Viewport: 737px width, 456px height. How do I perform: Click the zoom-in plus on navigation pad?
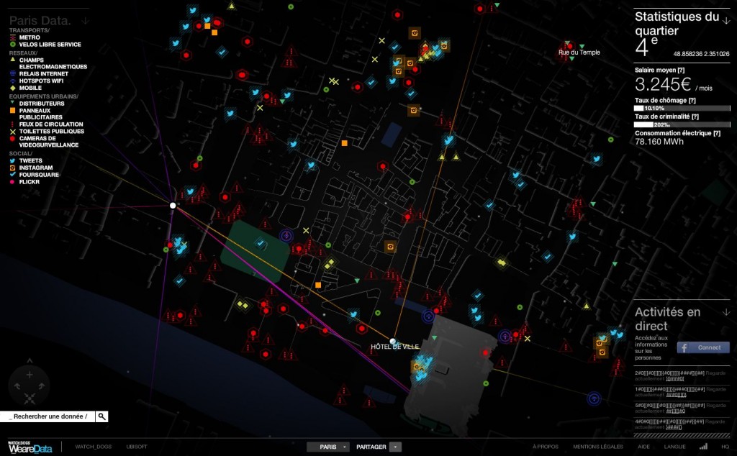(30, 375)
